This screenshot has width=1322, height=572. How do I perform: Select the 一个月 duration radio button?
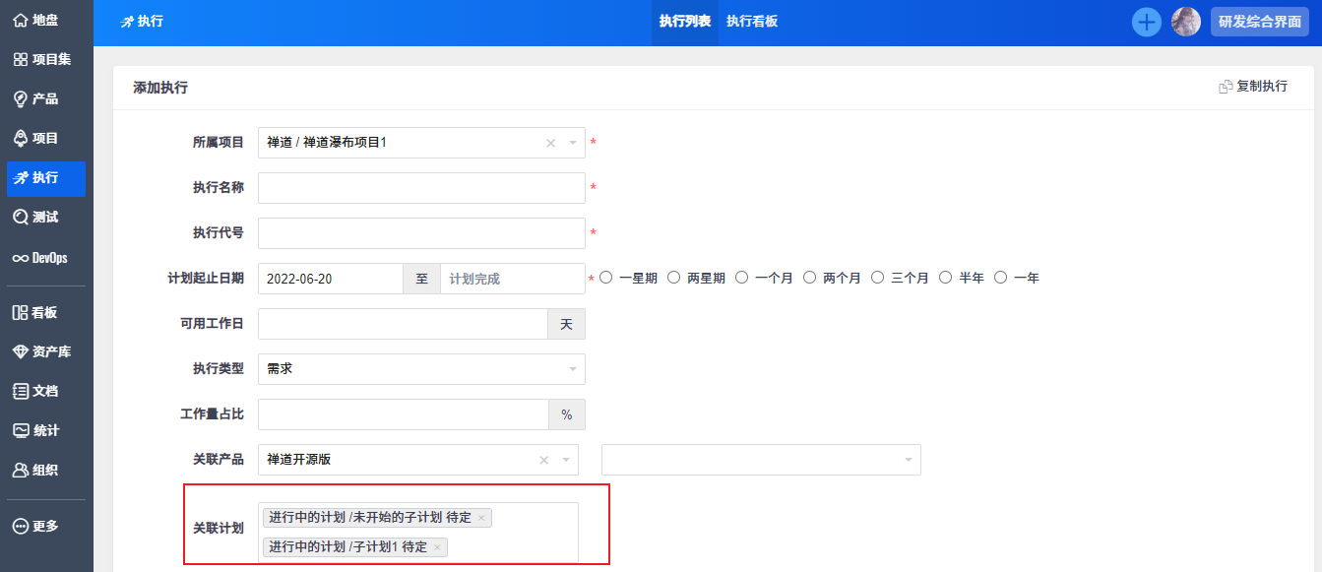[x=742, y=278]
